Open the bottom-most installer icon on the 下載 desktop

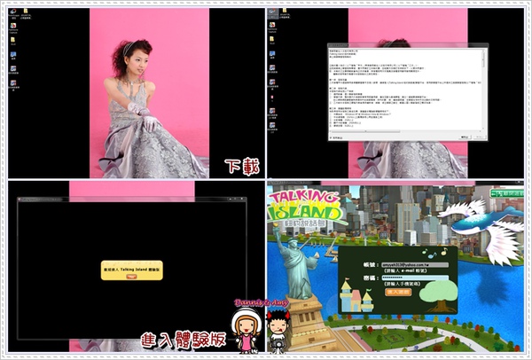13,85
